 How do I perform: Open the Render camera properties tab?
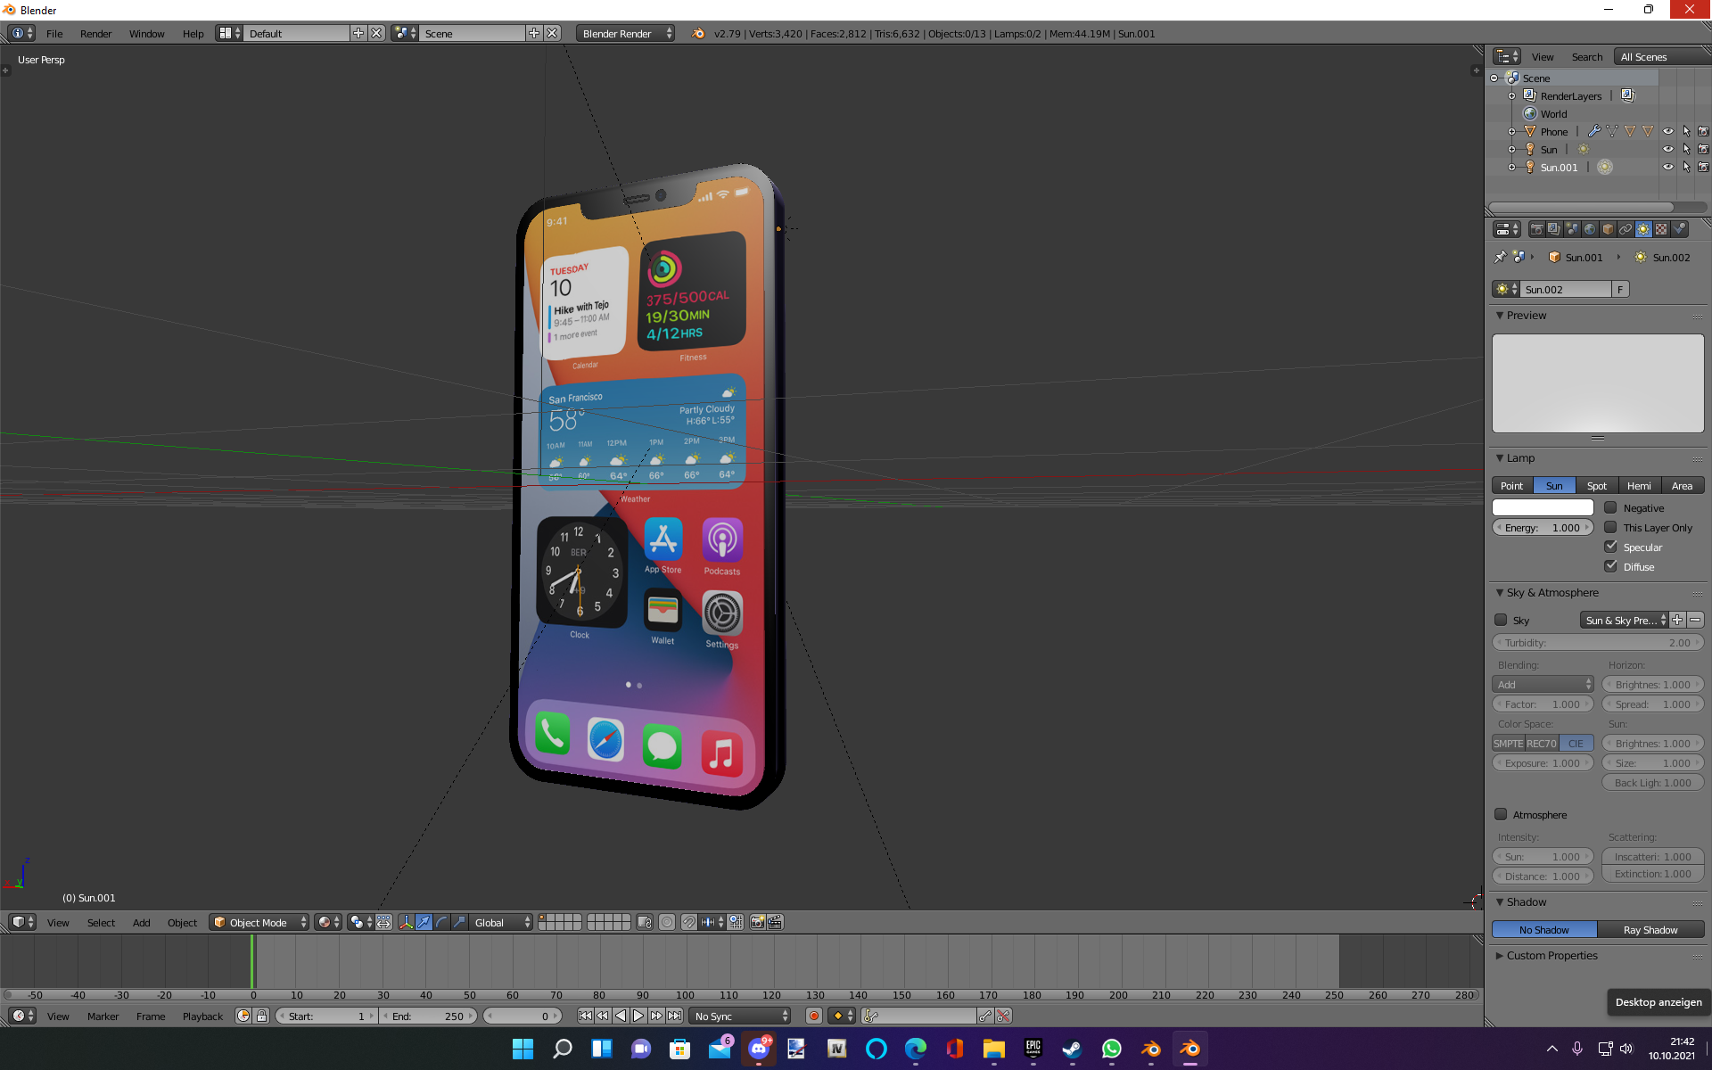(1536, 229)
